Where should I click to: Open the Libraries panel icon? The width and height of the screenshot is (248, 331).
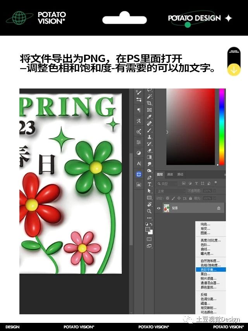click(x=139, y=184)
